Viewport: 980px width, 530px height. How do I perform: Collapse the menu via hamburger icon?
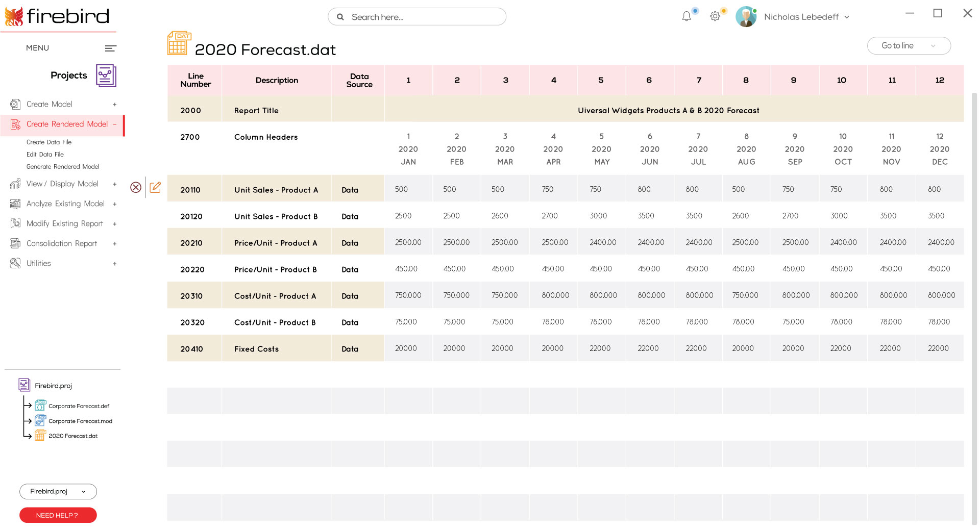(111, 48)
